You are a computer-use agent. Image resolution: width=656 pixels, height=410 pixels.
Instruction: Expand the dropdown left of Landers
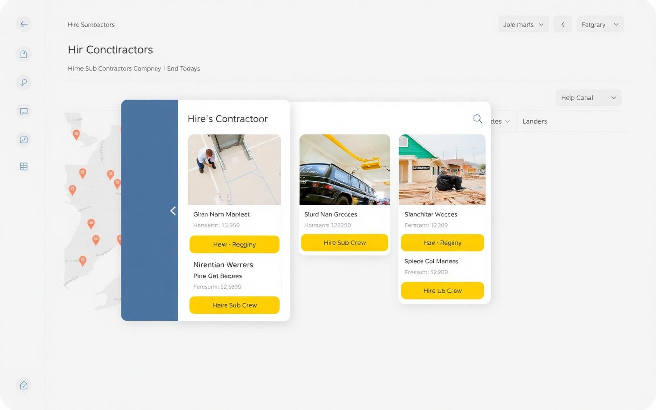(x=500, y=121)
